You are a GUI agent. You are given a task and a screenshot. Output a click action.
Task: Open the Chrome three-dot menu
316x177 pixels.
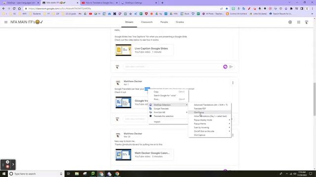(x=312, y=9)
